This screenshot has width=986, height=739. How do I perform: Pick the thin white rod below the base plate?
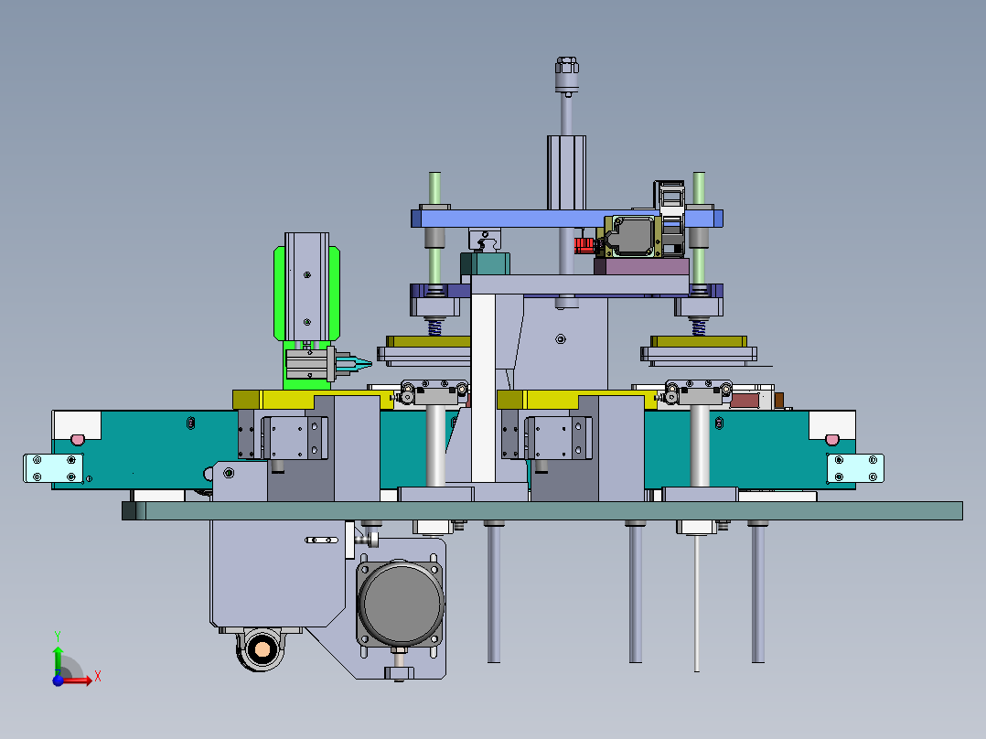pyautogui.click(x=696, y=603)
